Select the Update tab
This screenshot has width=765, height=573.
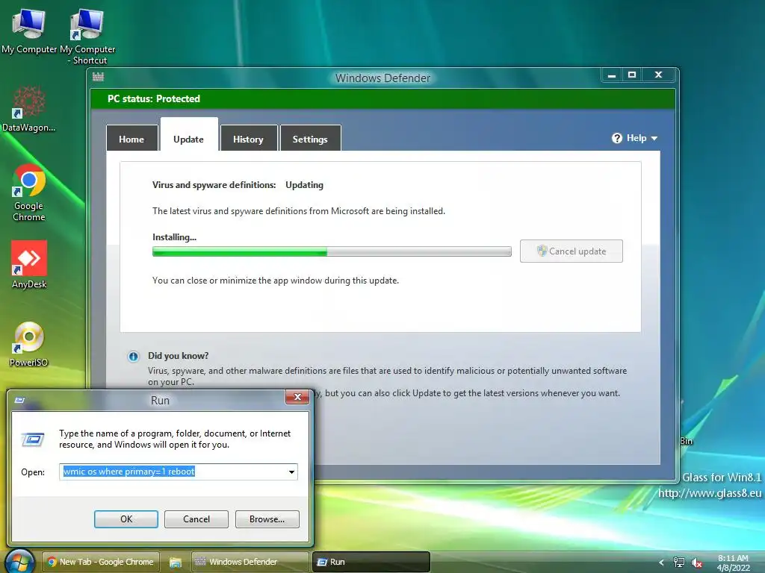click(189, 136)
